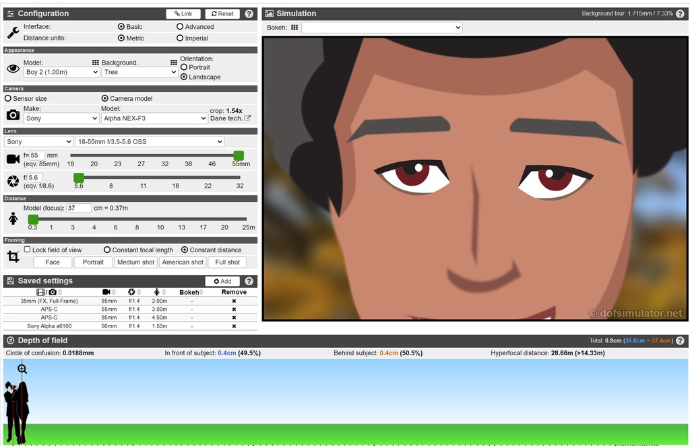Open the Model dropdown showing Boy 2
The image size is (690, 446).
(x=61, y=72)
